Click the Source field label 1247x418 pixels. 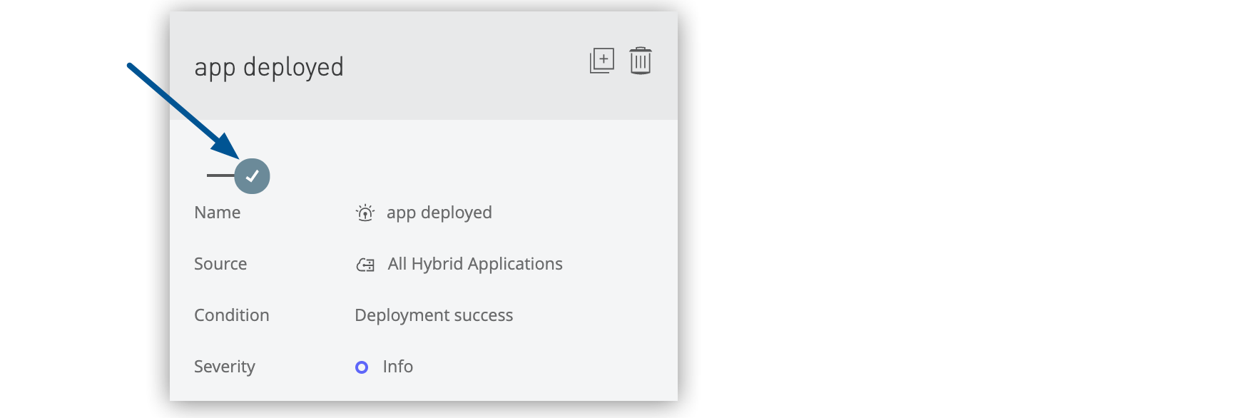coord(220,264)
